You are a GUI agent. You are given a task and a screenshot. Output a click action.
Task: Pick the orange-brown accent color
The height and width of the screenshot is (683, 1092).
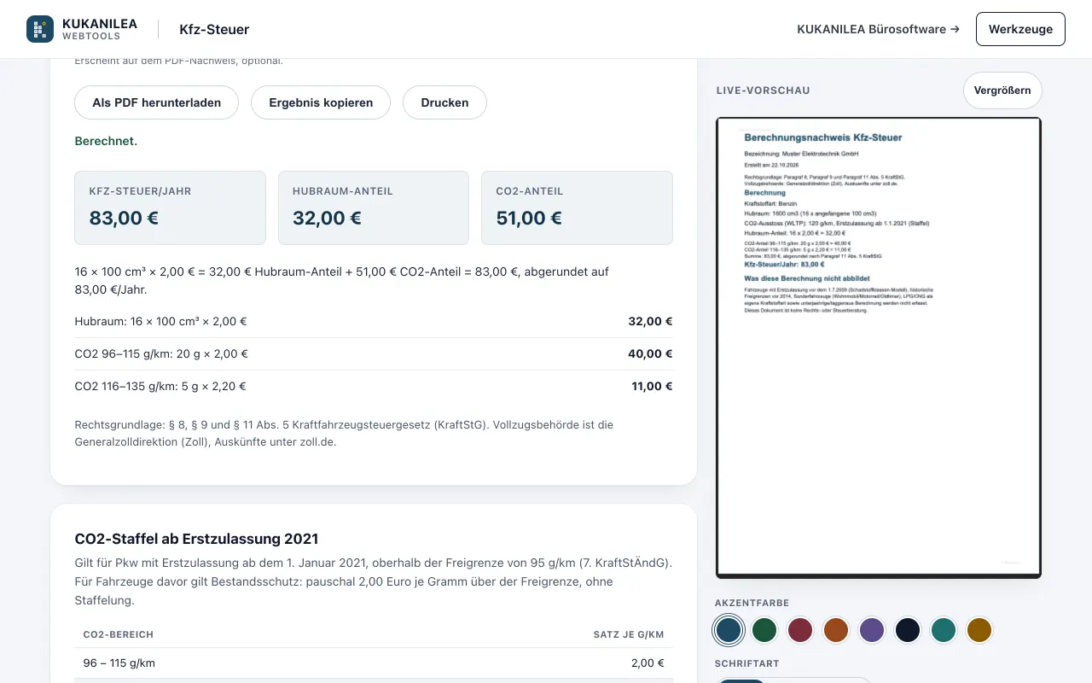(x=836, y=630)
